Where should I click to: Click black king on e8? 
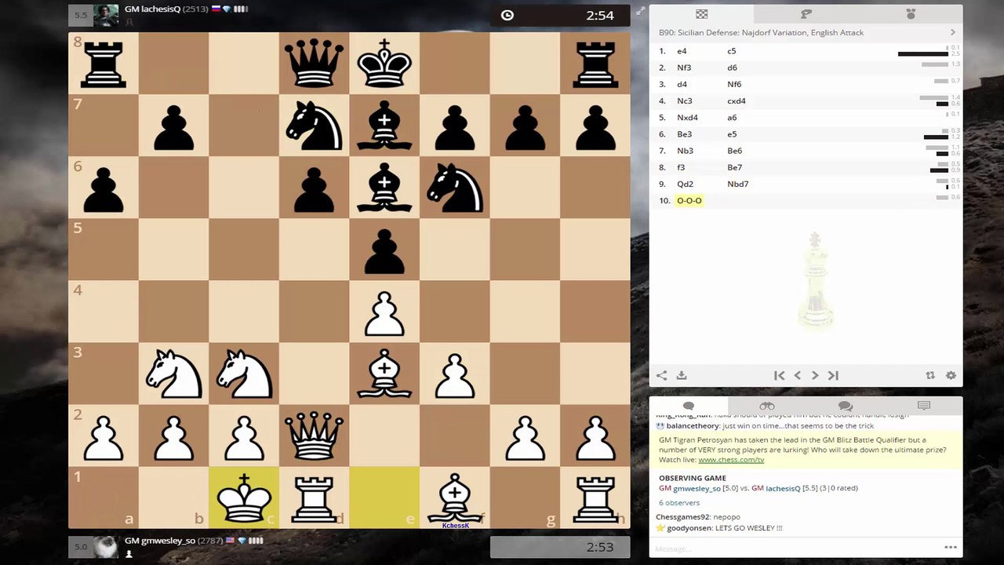(x=384, y=64)
